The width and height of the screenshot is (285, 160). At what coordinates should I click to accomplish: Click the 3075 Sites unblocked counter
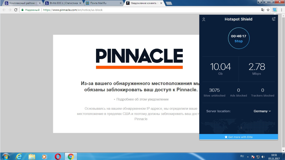214,92
